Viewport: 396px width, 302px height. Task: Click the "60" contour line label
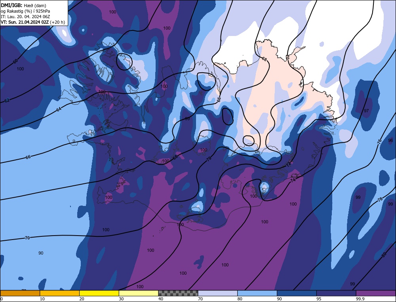tap(15, 61)
